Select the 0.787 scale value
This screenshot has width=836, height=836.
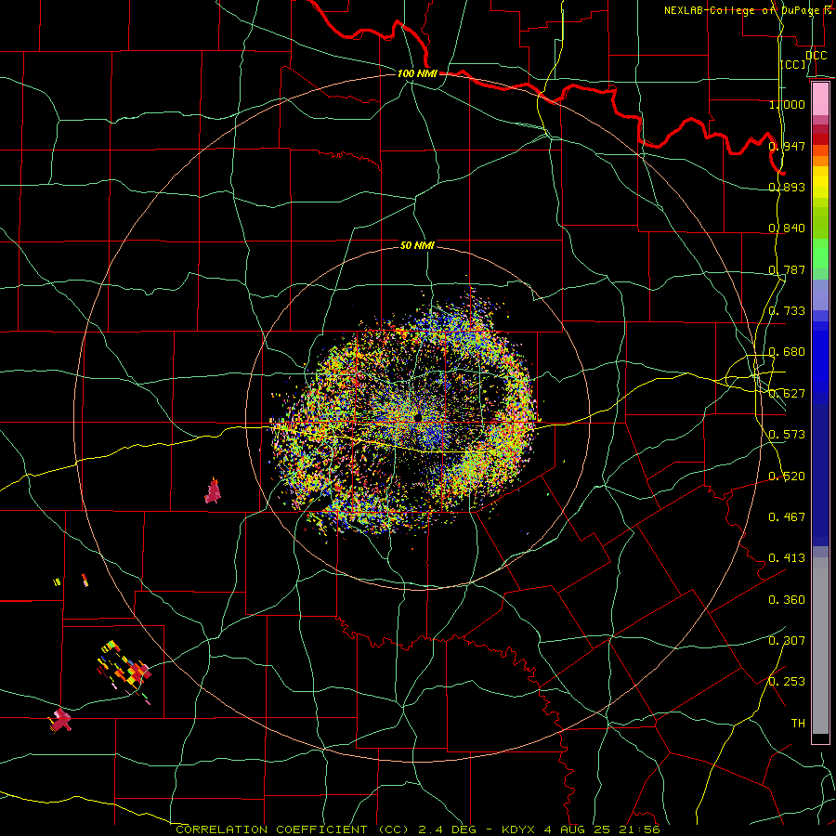click(787, 269)
